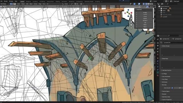Switch to material preview shading
183x103 pixels.
(x=150, y=4)
